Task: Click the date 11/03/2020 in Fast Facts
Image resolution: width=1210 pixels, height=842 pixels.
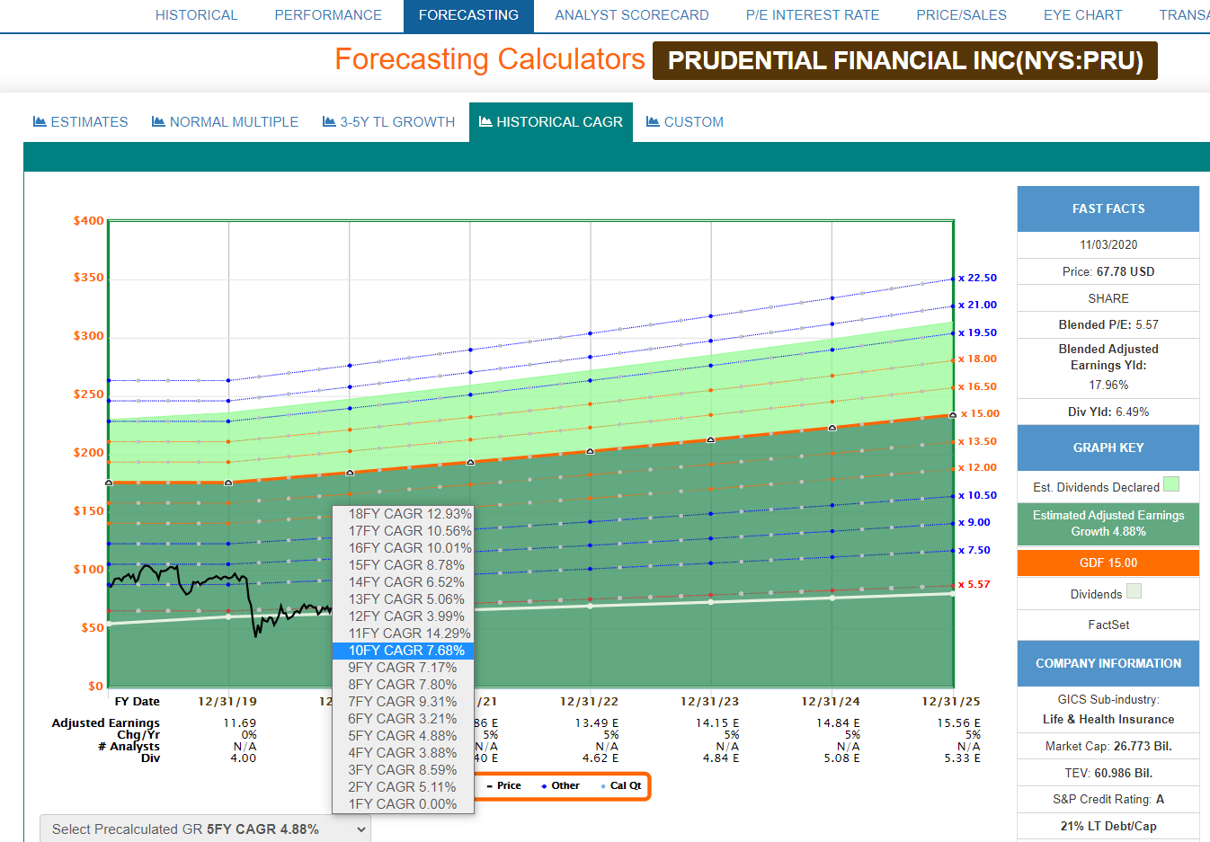Action: click(x=1108, y=244)
